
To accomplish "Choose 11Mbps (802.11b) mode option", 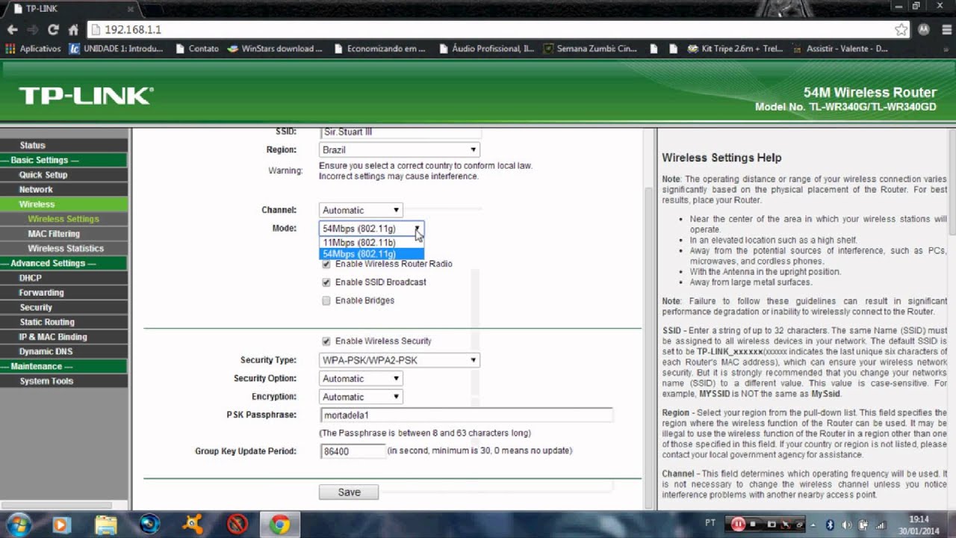I will (x=371, y=243).
